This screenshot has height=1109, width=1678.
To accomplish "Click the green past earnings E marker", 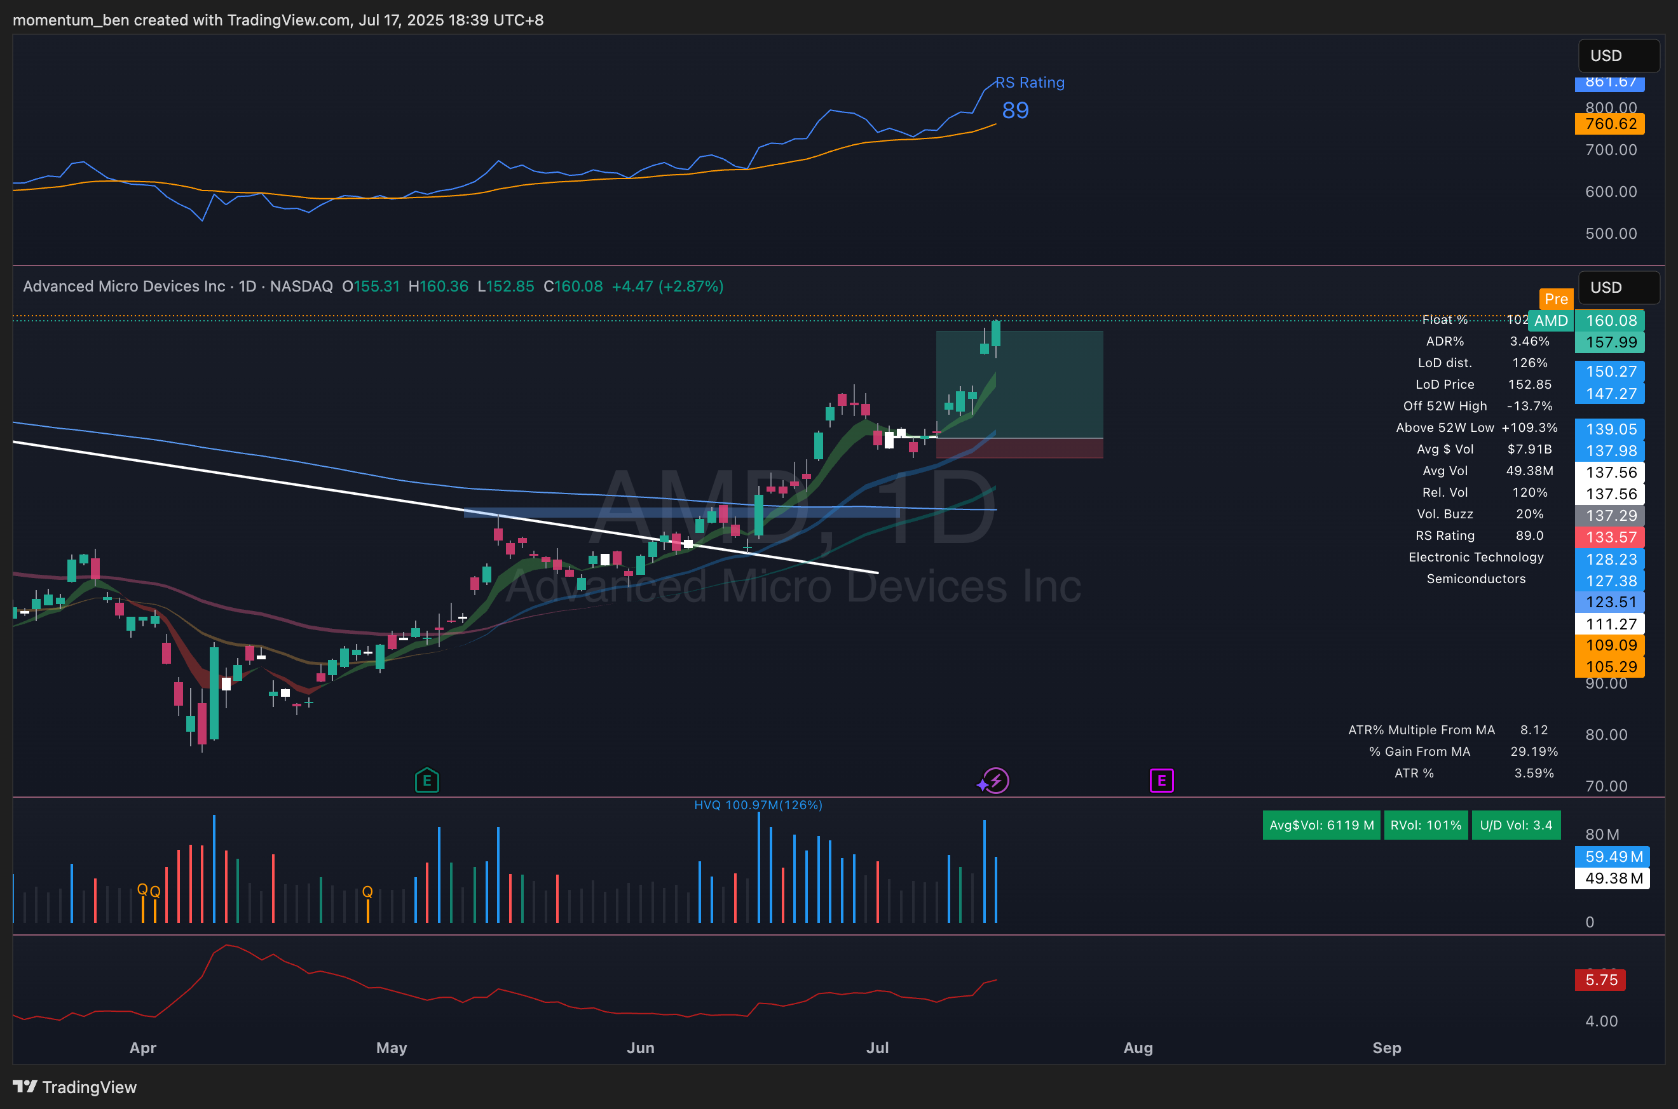I will pyautogui.click(x=426, y=781).
